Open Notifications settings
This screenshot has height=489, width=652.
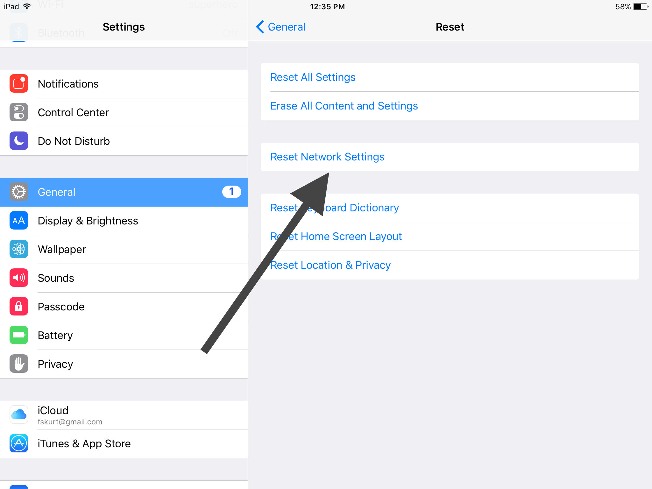(x=124, y=83)
